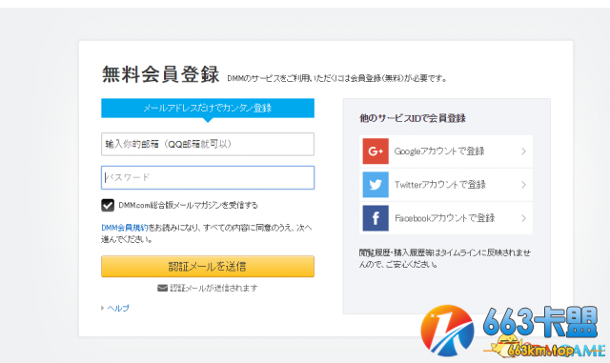Open chevron on Google account registration row
The image size is (610, 363).
523,151
